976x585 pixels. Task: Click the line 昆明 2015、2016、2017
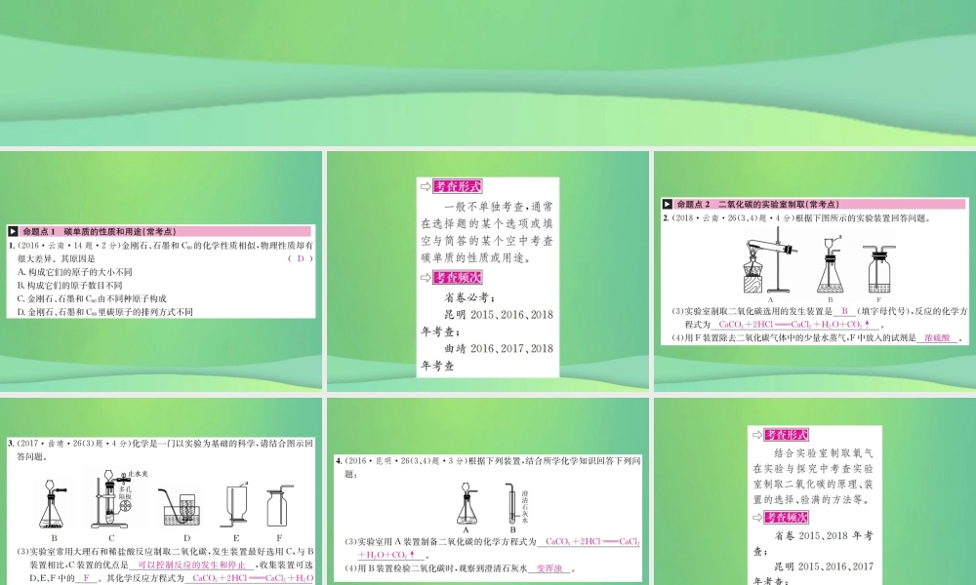point(824,567)
